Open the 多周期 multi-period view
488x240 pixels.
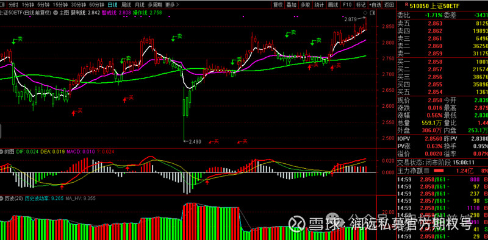[155, 5]
